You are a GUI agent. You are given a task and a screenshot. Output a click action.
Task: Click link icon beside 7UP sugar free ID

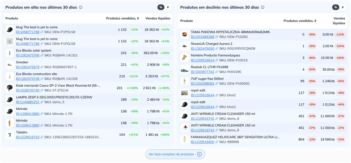(217, 84)
